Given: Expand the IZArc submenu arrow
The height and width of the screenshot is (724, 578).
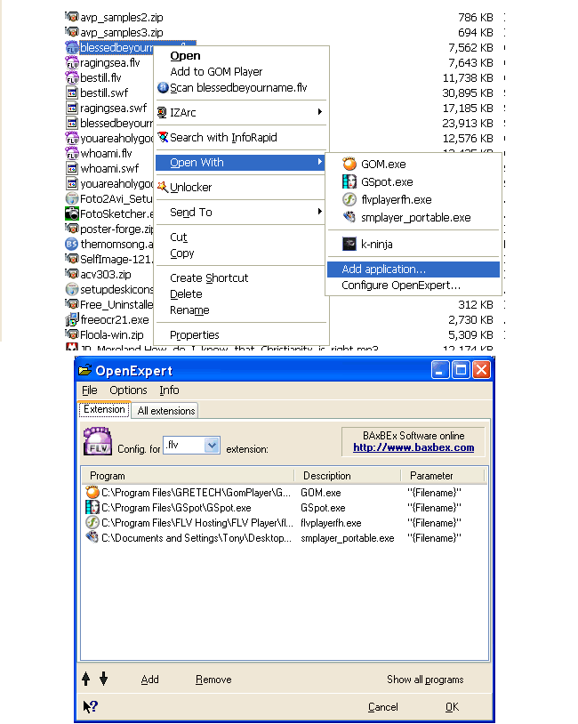Looking at the screenshot, I should (319, 112).
